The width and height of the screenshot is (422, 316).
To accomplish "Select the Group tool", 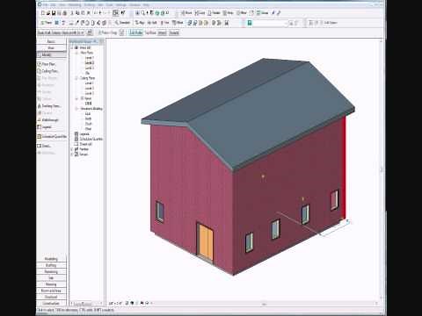I will point(262,13).
